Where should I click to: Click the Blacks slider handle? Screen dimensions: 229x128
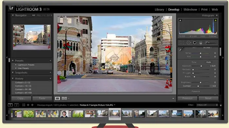pos(194,77)
